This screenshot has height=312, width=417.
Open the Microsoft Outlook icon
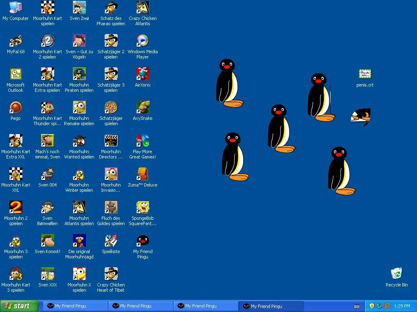tap(16, 74)
